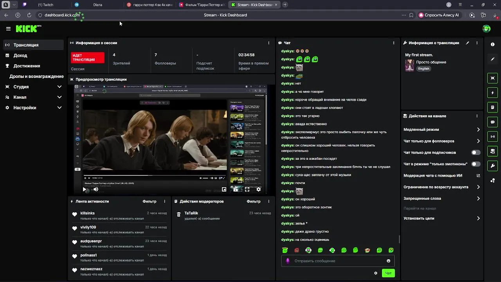Toggle the lightning bolt icon in the right sidebar

click(492, 93)
